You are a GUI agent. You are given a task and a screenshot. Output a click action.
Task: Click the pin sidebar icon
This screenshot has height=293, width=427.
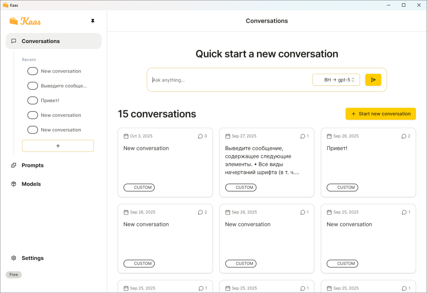pyautogui.click(x=93, y=21)
